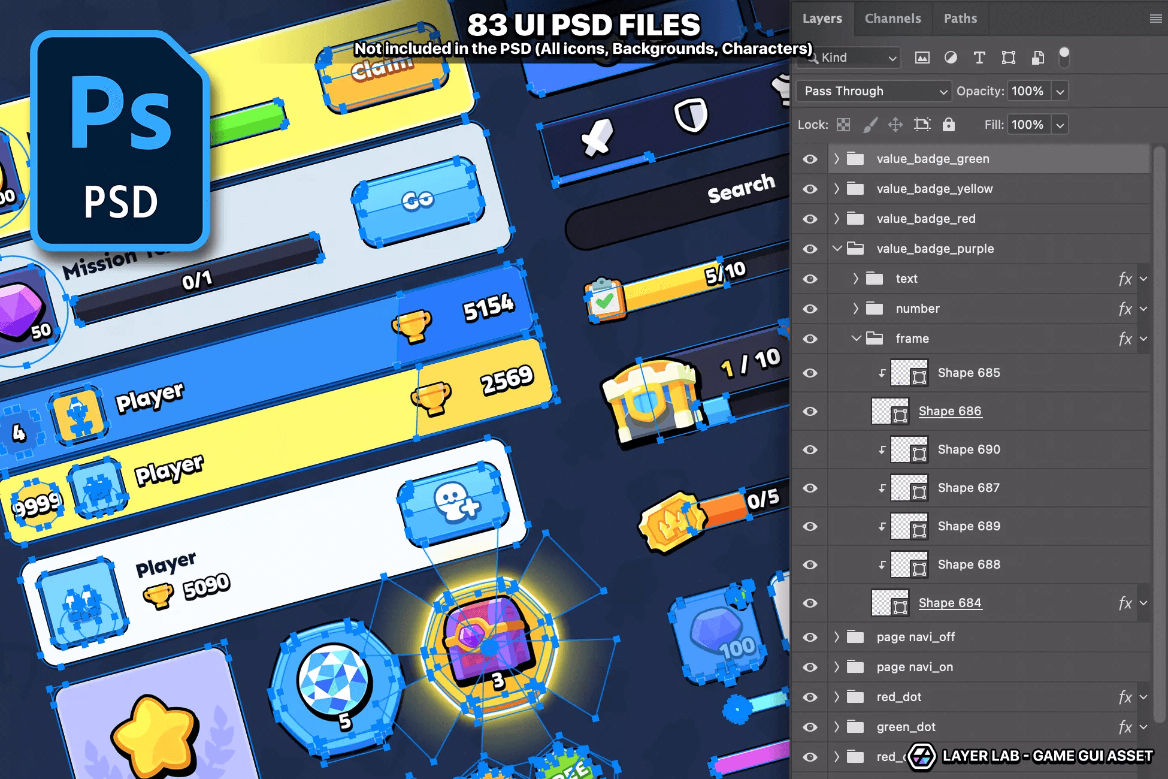
Task: Switch to the Channels tab
Action: click(x=892, y=19)
